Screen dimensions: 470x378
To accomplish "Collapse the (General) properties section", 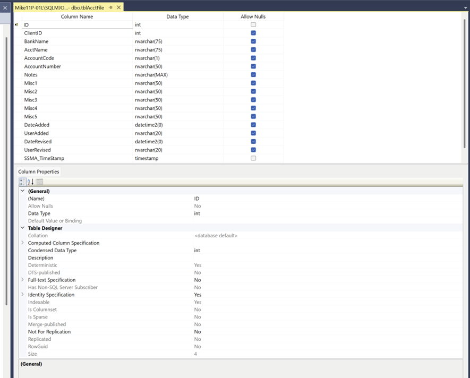I will (22, 191).
